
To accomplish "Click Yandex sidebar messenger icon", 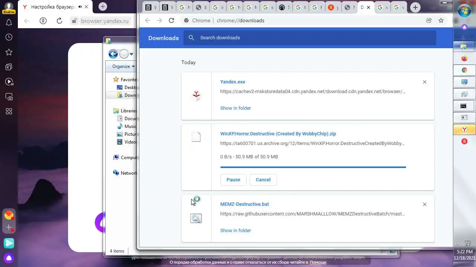I will 9,243.
